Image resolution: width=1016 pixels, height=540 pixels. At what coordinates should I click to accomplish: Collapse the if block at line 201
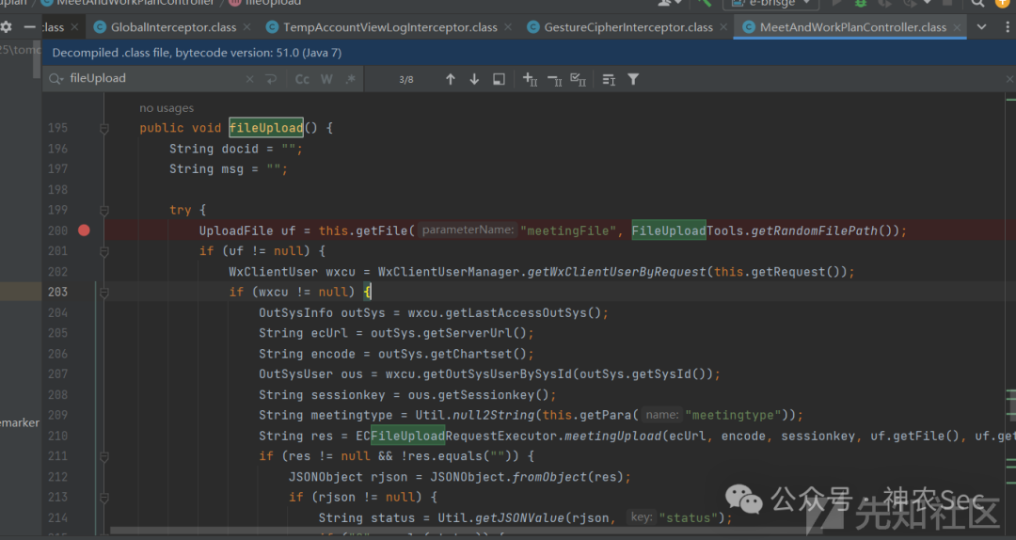click(104, 251)
